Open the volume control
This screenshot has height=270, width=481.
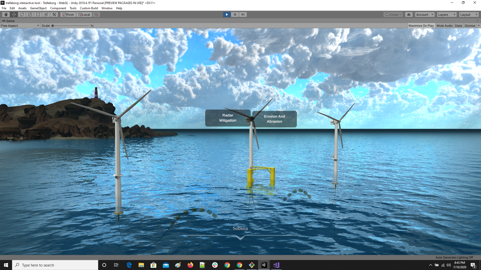coord(449,265)
